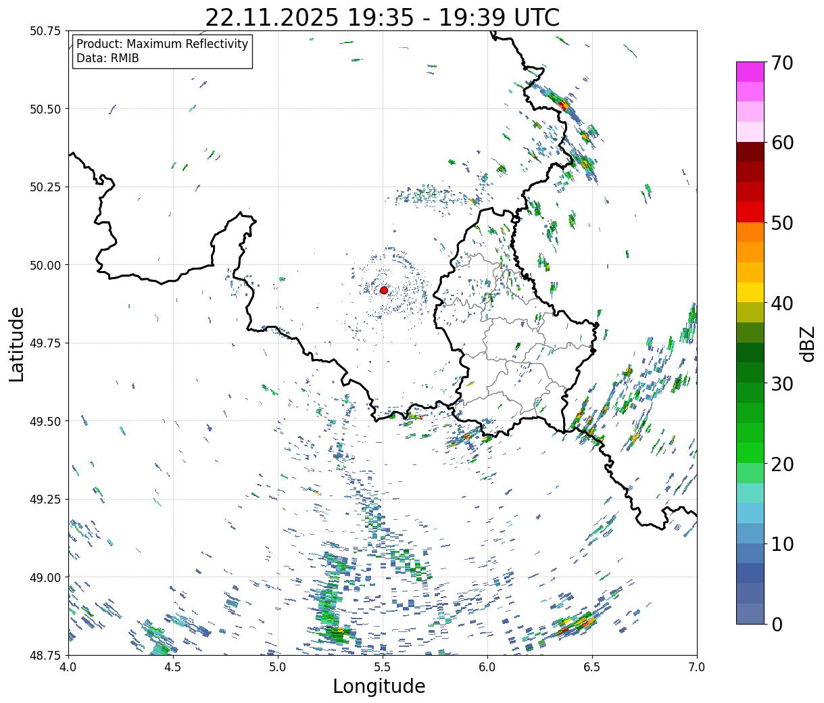Click the pale pink swatch just above 60 dBZ
This screenshot has width=824, height=703.
(750, 132)
